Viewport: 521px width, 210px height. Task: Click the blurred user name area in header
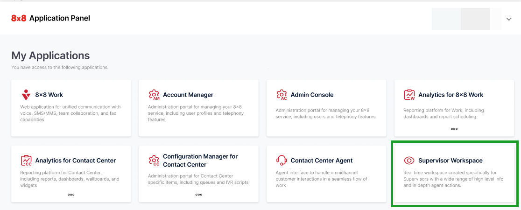(466, 19)
